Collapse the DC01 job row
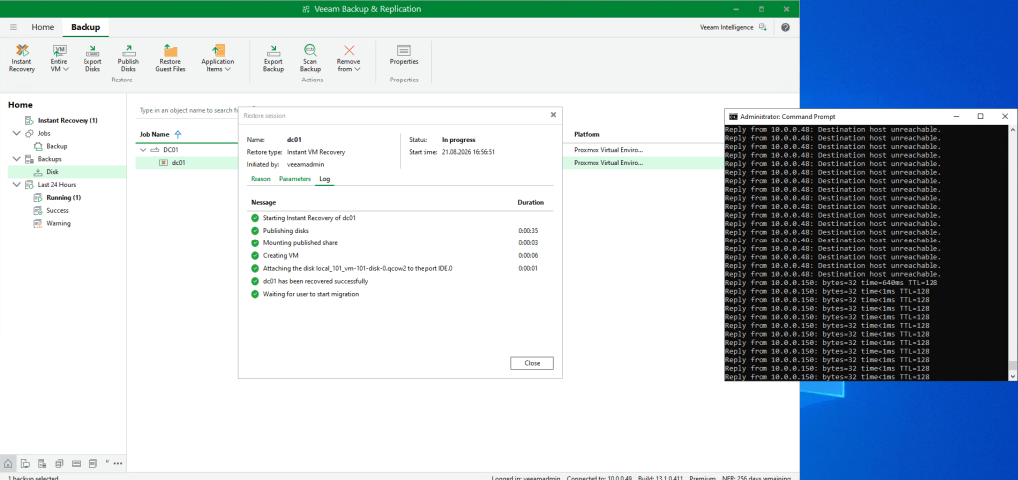This screenshot has height=480, width=1018. [x=143, y=150]
